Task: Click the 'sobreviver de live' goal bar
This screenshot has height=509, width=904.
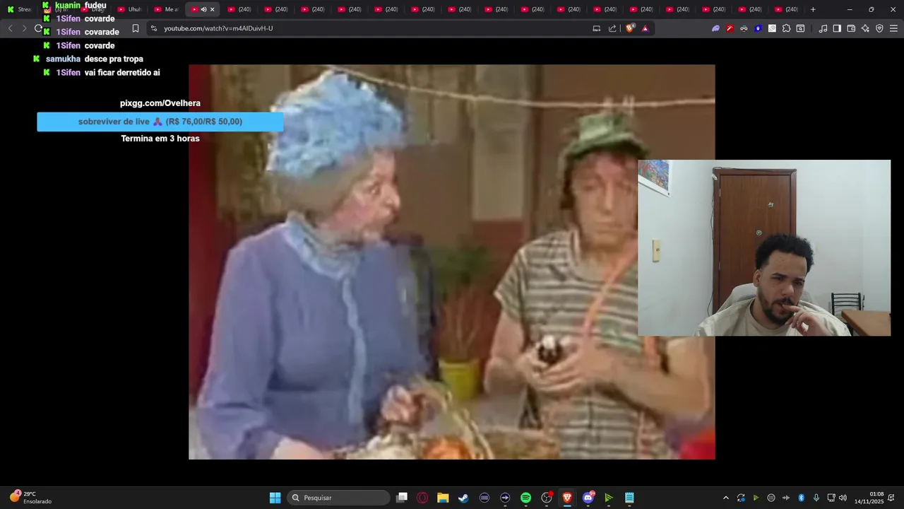Action: click(x=160, y=122)
